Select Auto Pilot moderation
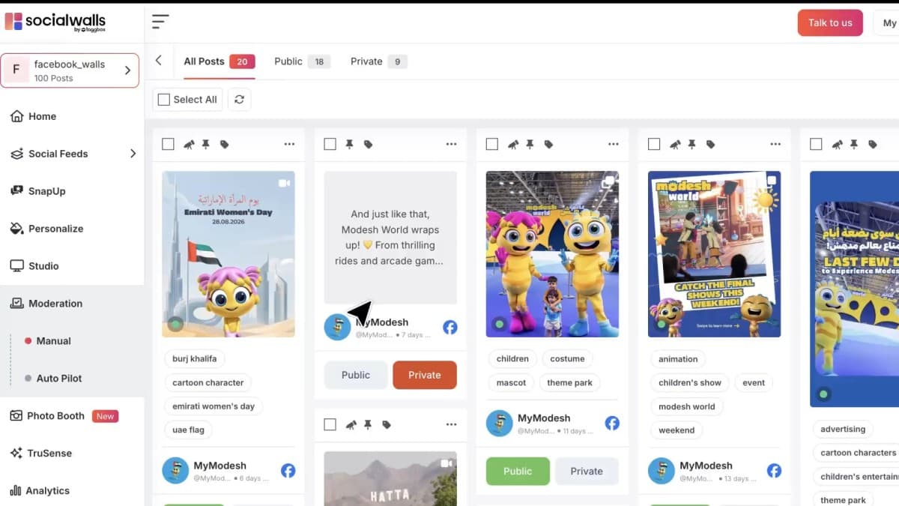Image resolution: width=899 pixels, height=506 pixels. click(59, 379)
